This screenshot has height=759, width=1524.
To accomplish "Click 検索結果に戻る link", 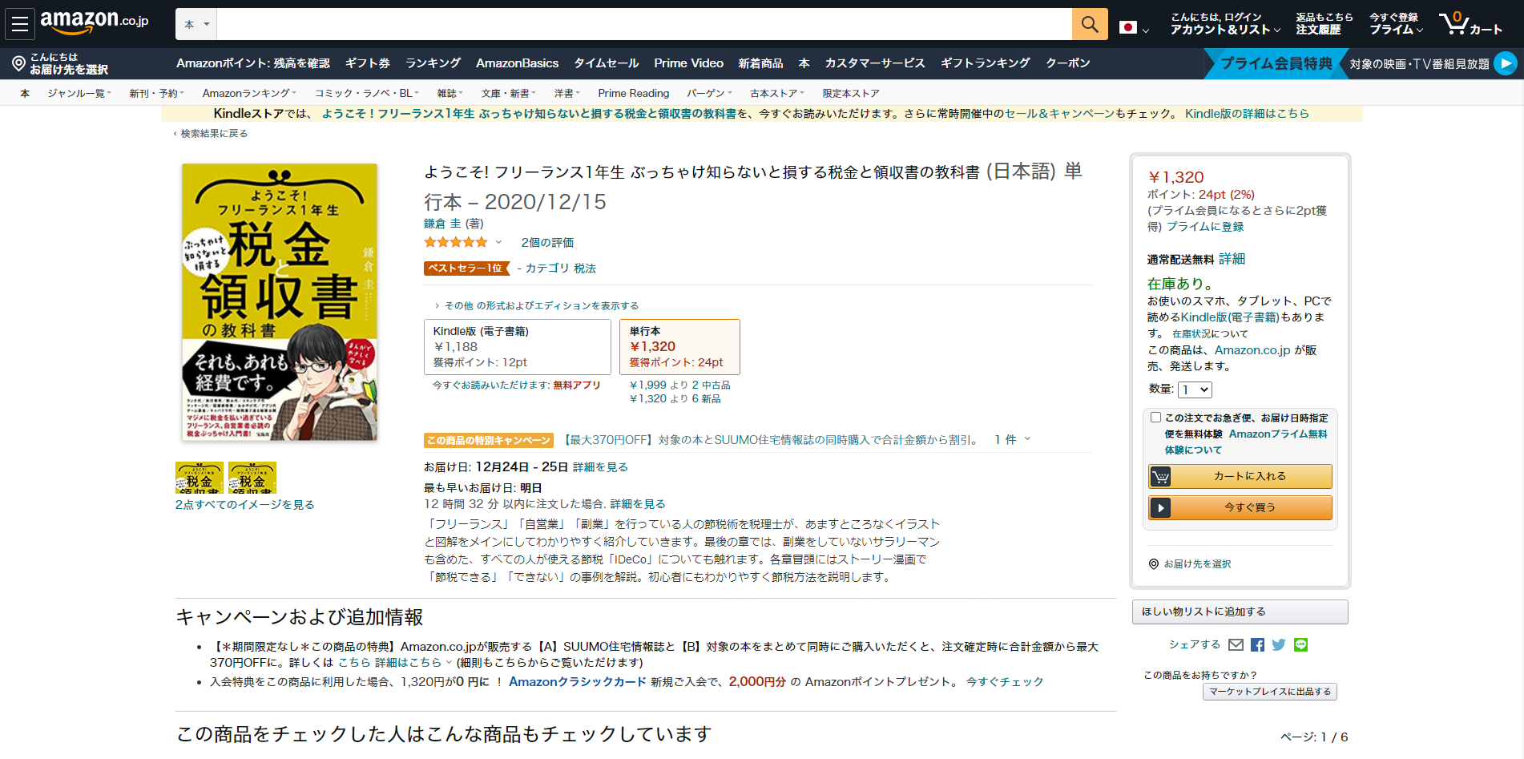I will [x=214, y=134].
